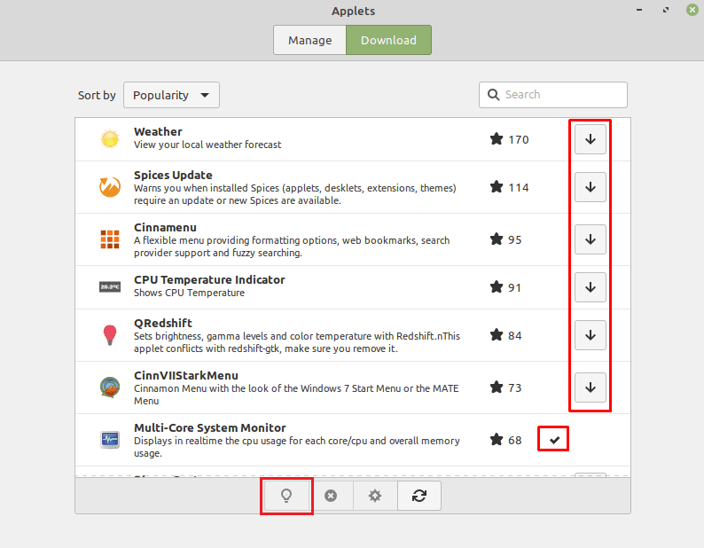
Task: Select the CPU Temperature Indicator icon
Action: click(x=110, y=286)
